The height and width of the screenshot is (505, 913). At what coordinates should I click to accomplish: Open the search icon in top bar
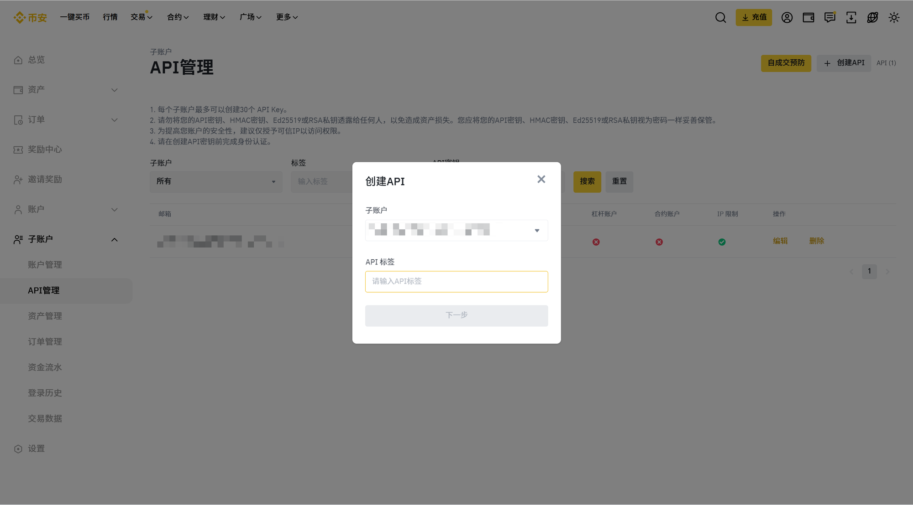coord(720,17)
